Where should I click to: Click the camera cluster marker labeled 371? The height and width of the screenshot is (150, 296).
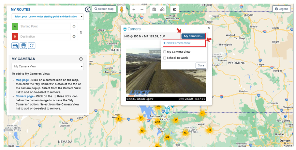[158, 107]
